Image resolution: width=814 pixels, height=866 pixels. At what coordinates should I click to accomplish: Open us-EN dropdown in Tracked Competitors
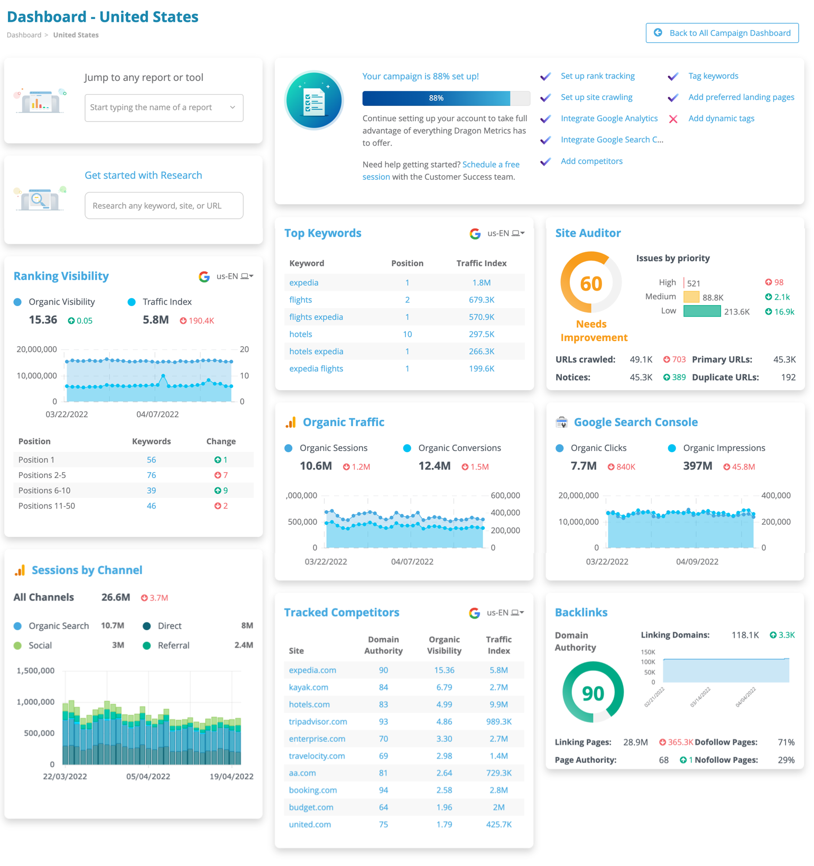[x=505, y=613]
